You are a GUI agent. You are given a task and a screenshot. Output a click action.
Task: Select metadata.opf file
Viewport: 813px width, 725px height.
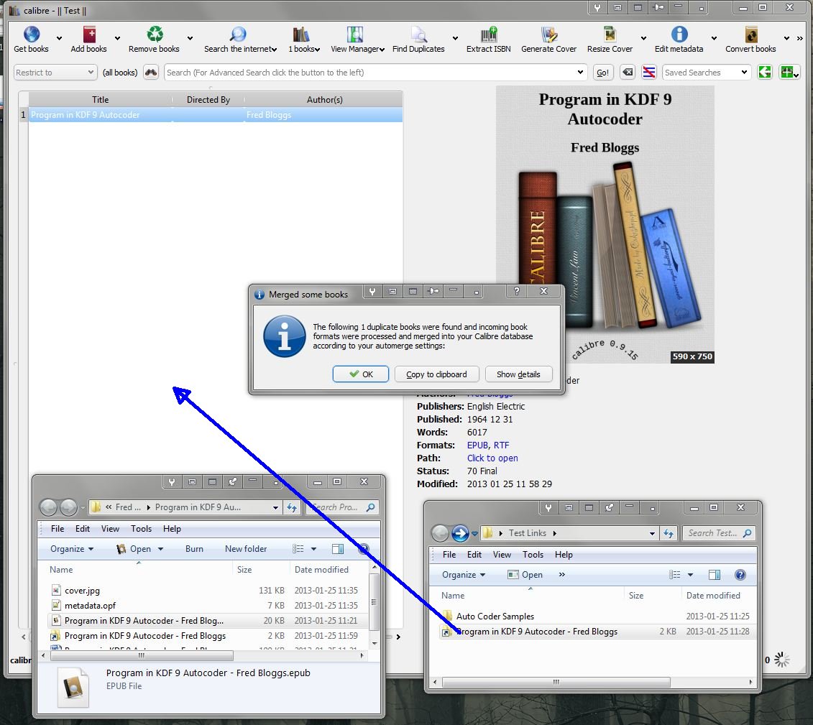point(90,605)
